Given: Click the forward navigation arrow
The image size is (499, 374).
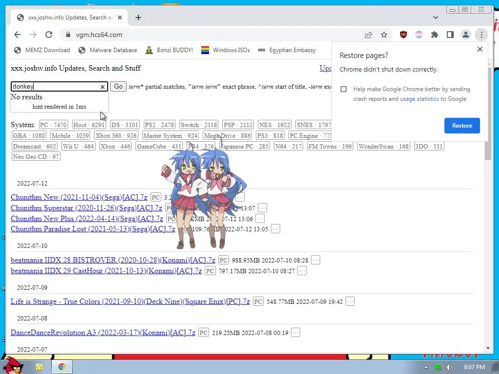Looking at the screenshot, I should tap(33, 35).
